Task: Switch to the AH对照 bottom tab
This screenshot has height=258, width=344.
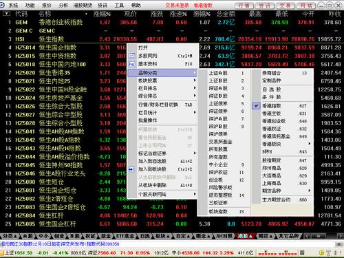Action: [224, 236]
